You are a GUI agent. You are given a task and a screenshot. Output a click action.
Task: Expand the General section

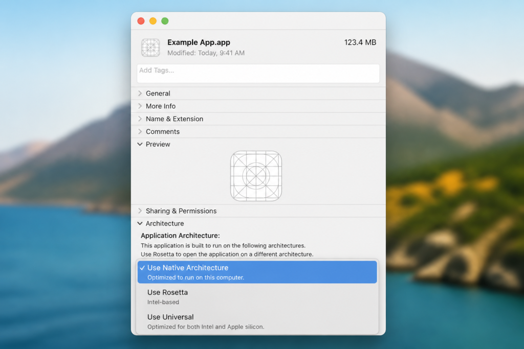point(140,94)
